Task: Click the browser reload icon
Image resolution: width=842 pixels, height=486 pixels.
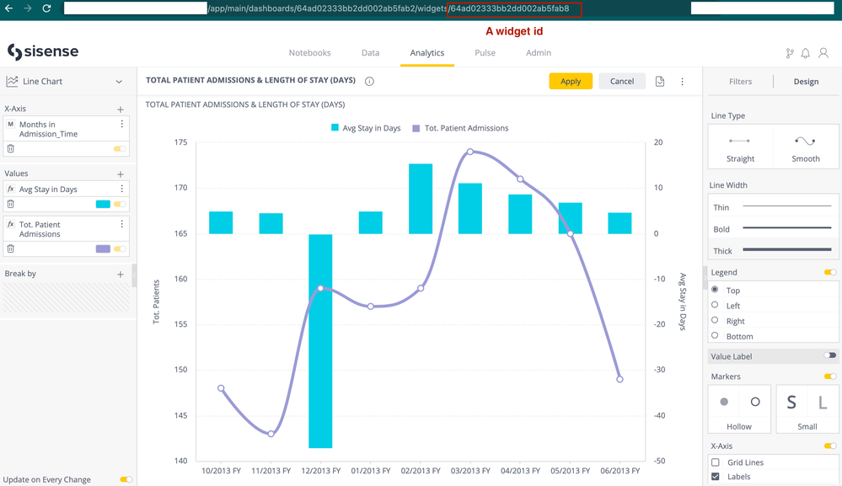Action: [x=47, y=8]
